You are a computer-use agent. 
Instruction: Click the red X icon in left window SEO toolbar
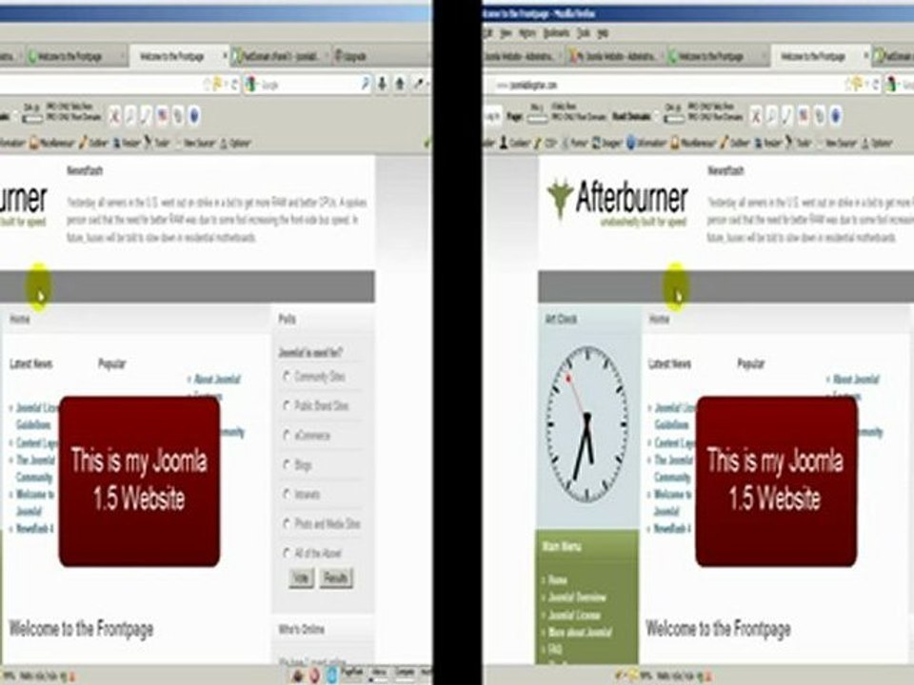[114, 115]
